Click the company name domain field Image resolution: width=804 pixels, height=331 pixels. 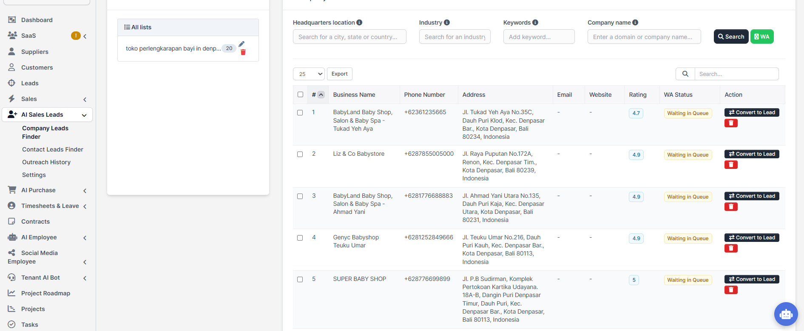(x=644, y=36)
